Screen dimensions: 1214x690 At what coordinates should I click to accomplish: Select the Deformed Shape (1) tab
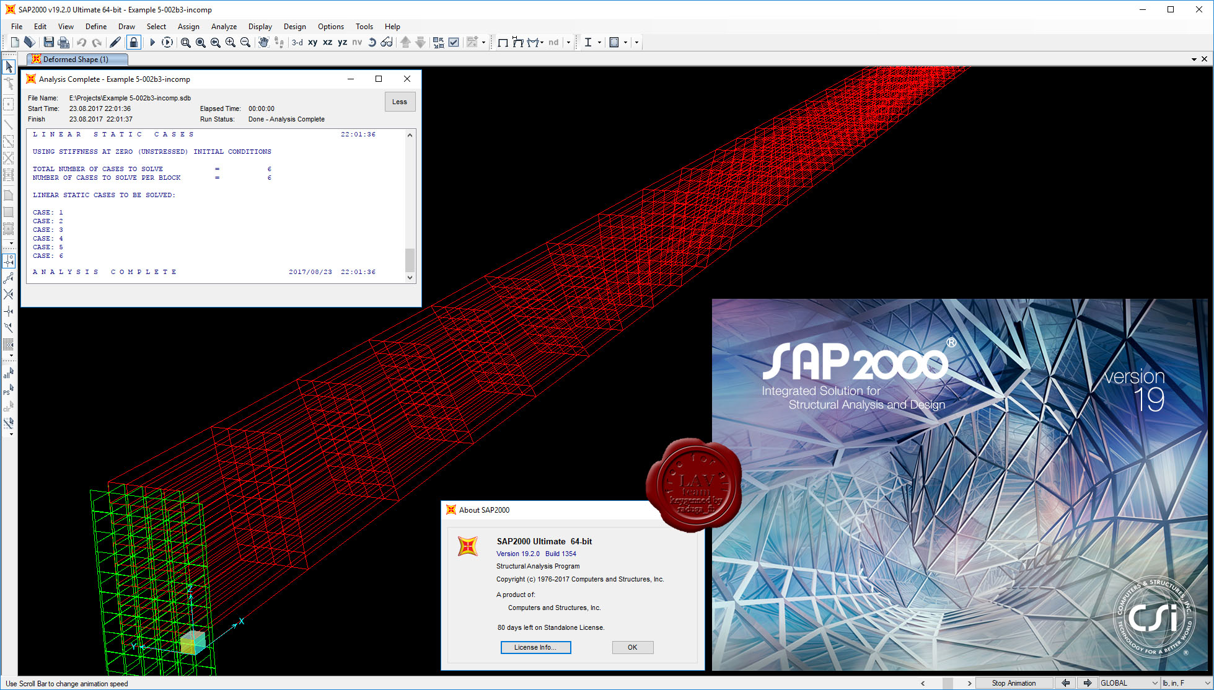(76, 59)
